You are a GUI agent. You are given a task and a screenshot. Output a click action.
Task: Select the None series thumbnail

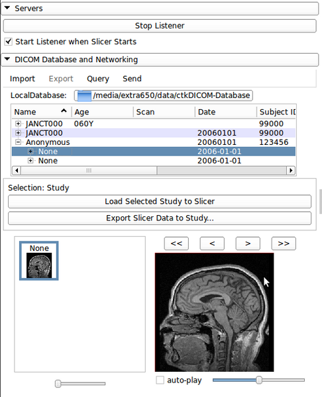point(39,261)
